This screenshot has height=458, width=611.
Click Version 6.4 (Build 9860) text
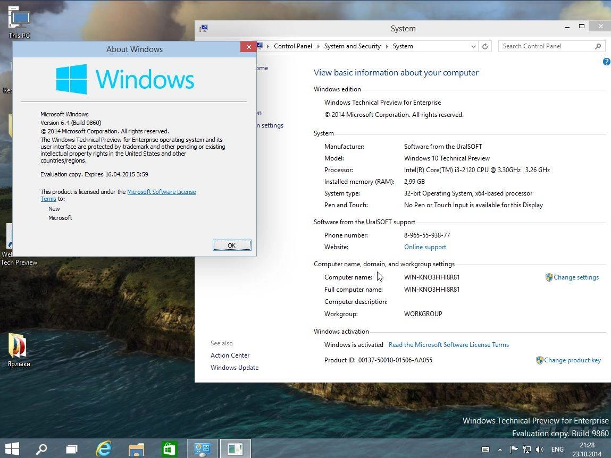(x=71, y=123)
